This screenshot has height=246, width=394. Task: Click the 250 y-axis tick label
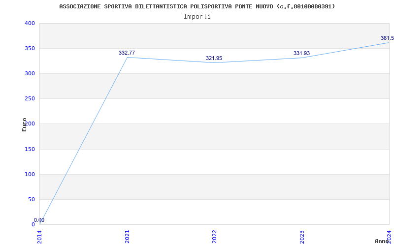click(x=30, y=98)
